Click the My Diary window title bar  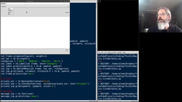point(35,1)
